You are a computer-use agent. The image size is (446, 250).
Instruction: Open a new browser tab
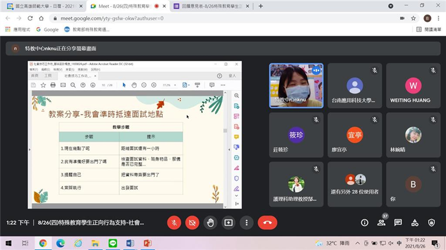pos(261,6)
